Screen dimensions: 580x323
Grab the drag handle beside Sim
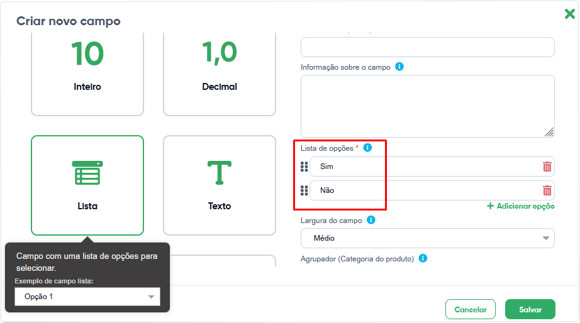(304, 167)
